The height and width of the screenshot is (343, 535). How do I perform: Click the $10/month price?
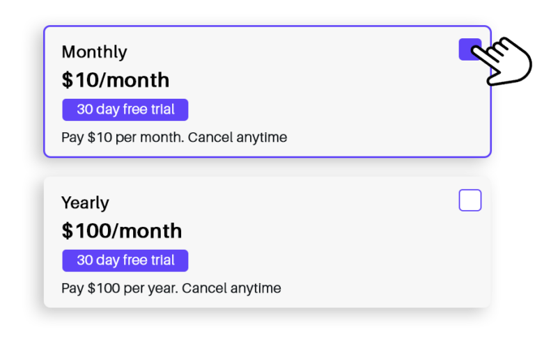[116, 80]
